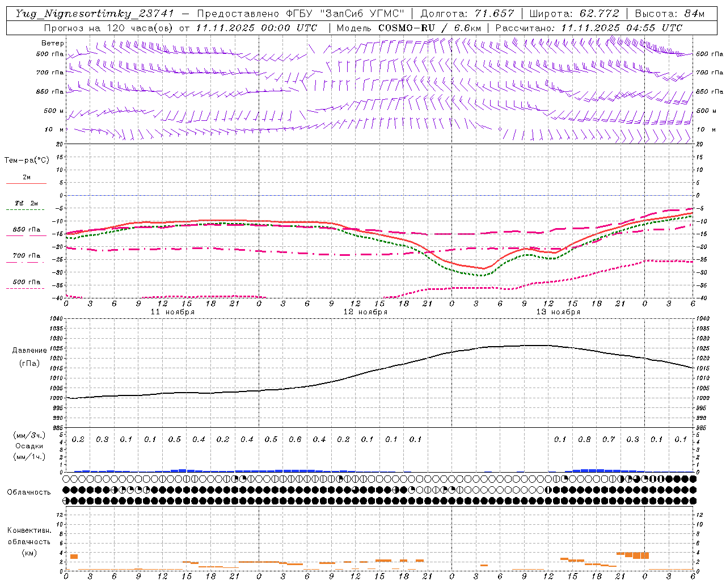Select the 850 гПа temperature legend label
Image resolution: width=726 pixels, height=581 pixels.
pos(27,230)
